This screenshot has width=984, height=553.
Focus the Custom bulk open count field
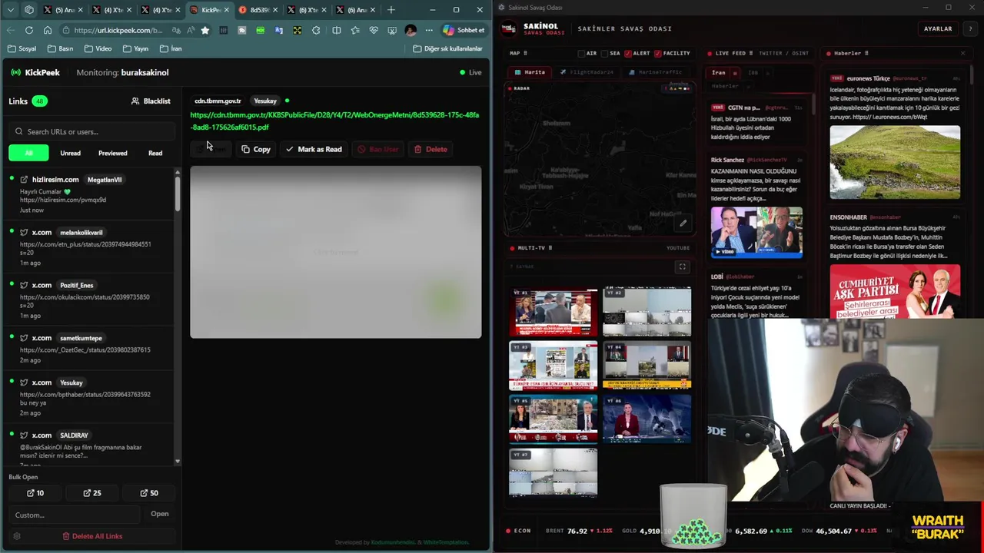coord(75,515)
